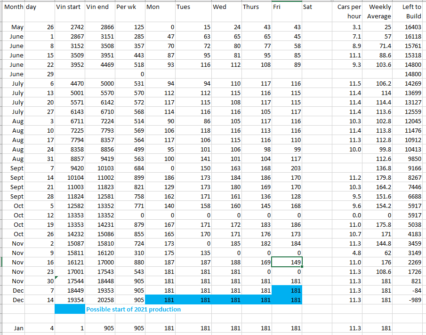Click the "Possible start of 2021 production" text
This screenshot has width=426, height=335.
coord(133,309)
